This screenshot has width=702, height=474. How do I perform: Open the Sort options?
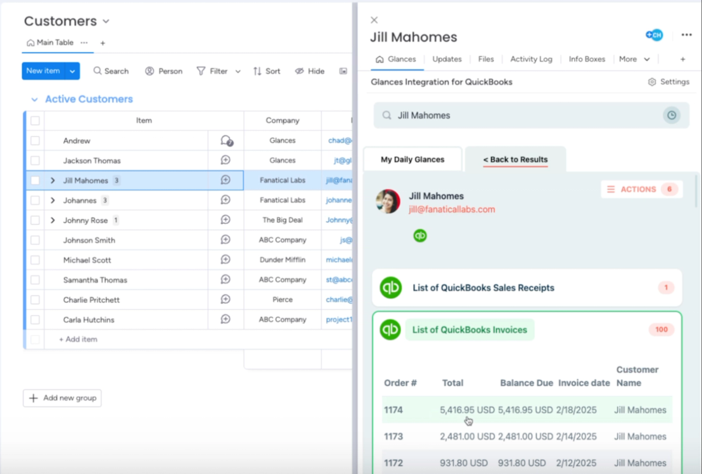267,71
